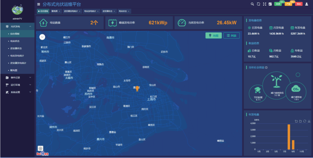Close the 电站状态 tab
This screenshot has height=158, width=313.
[x=129, y=11]
